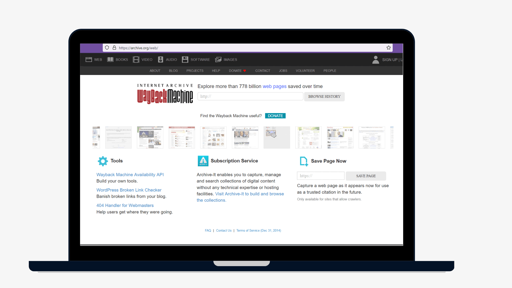Click the Video collection icon
Screen dimensions: 512x288
[x=136, y=59]
